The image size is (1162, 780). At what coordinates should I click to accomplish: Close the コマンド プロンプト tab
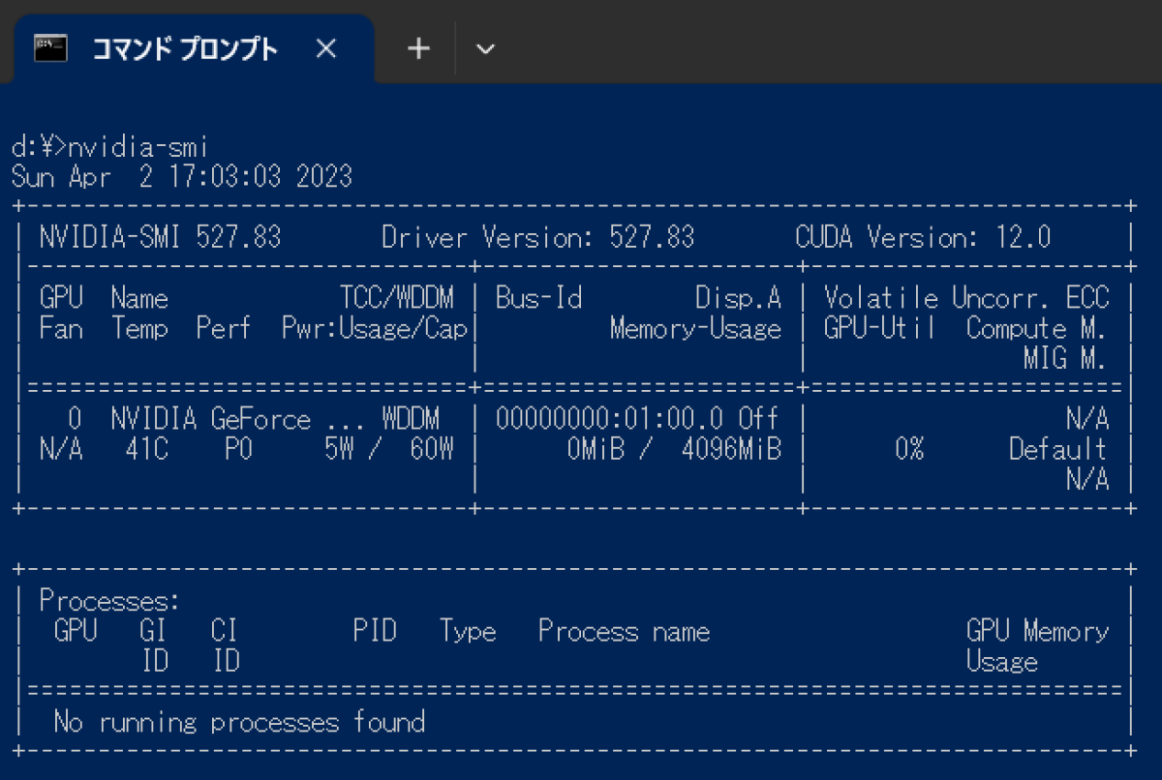[x=326, y=48]
